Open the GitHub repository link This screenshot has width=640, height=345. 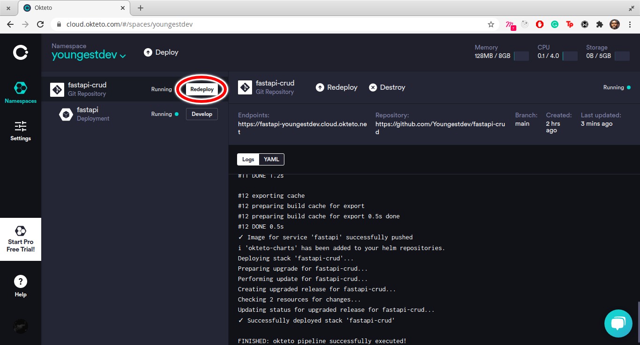pos(440,128)
